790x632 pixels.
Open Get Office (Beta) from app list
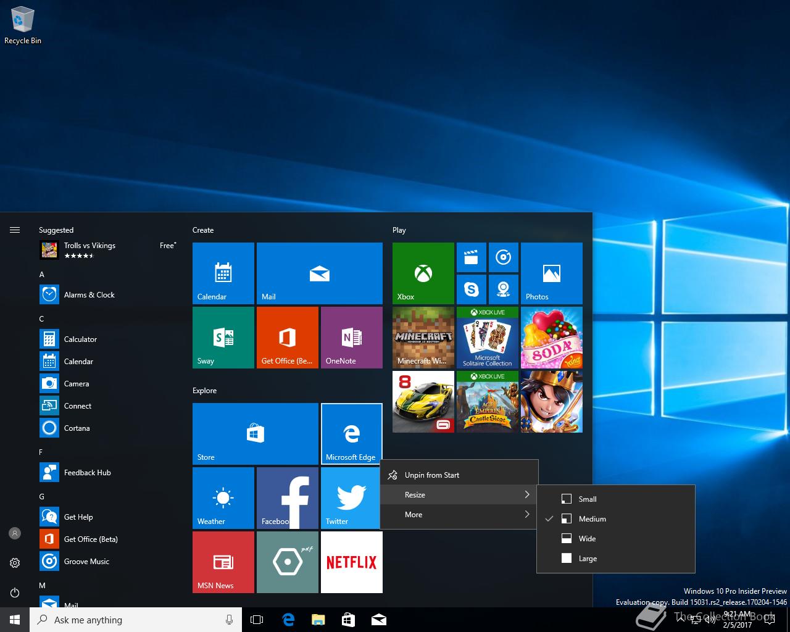click(109, 539)
